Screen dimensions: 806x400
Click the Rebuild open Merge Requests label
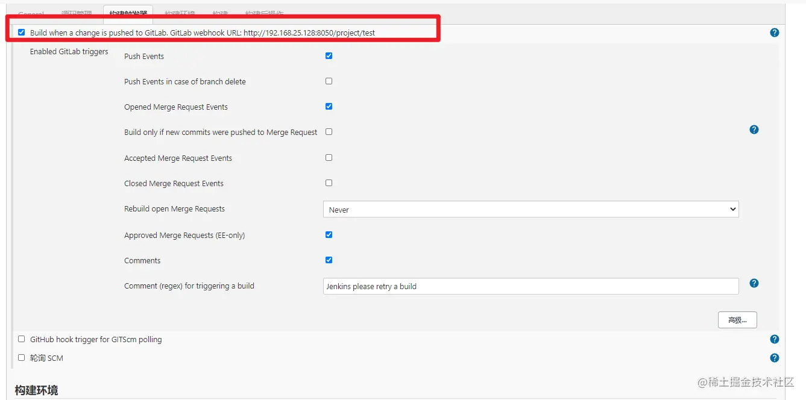point(174,209)
